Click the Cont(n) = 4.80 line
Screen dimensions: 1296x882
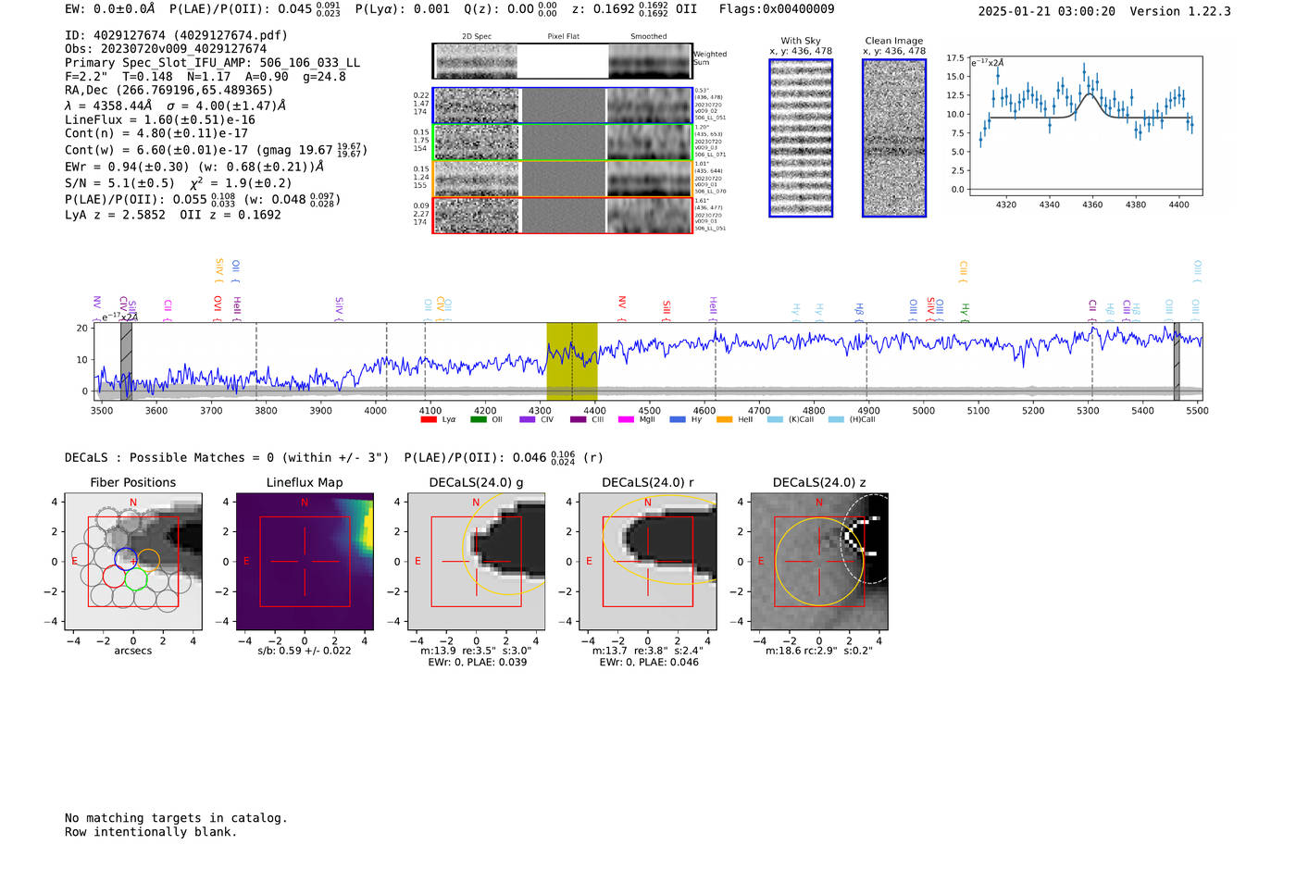pyautogui.click(x=156, y=133)
